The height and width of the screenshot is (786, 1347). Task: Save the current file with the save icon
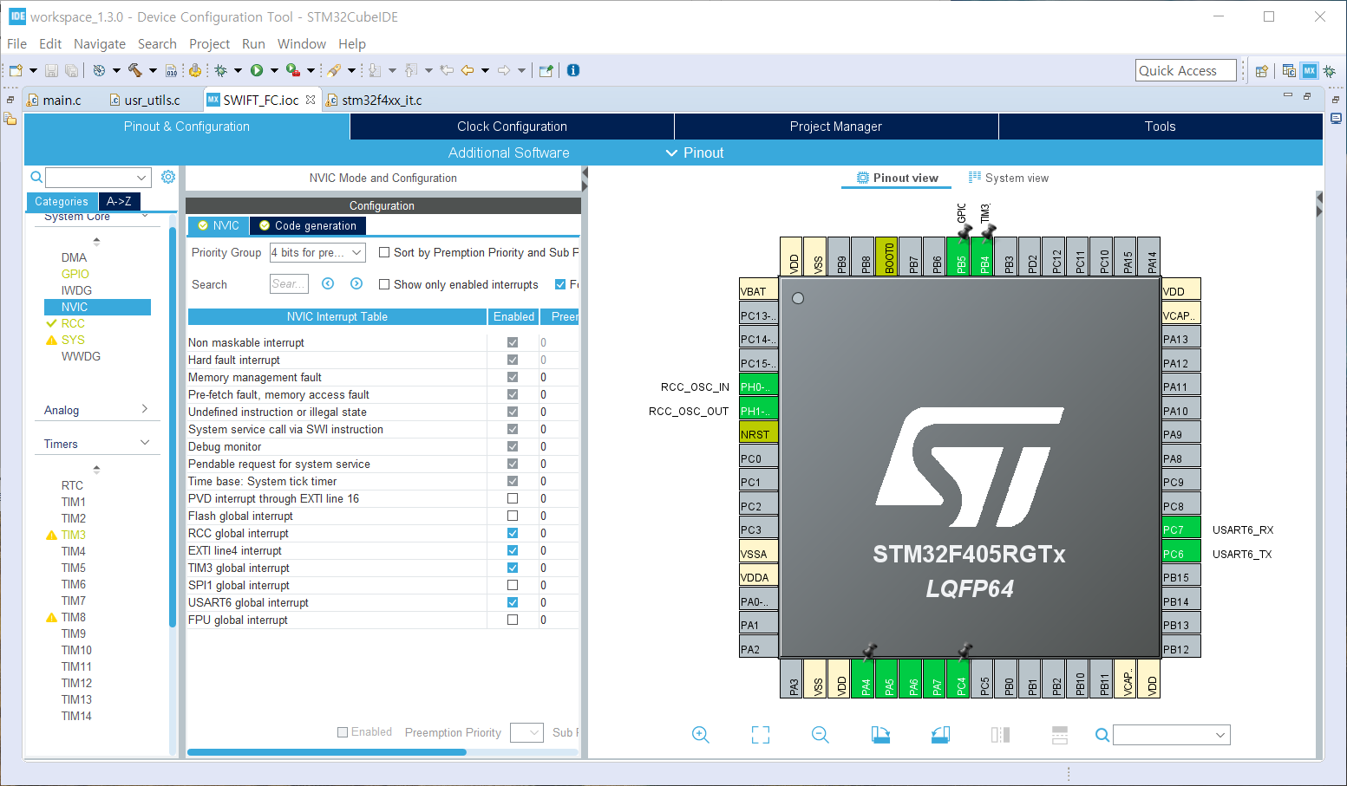[51, 69]
